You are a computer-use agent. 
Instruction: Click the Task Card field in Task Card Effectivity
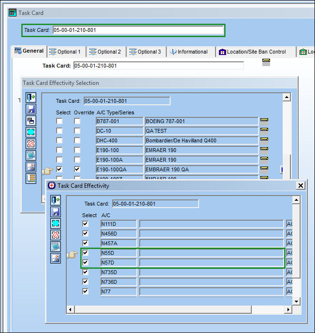[156, 204]
